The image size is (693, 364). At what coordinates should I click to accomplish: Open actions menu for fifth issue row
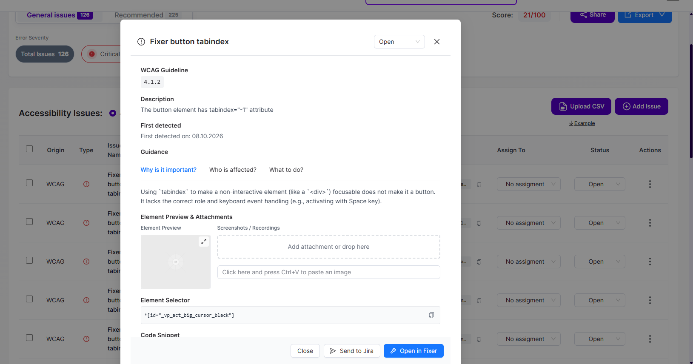click(x=650, y=339)
